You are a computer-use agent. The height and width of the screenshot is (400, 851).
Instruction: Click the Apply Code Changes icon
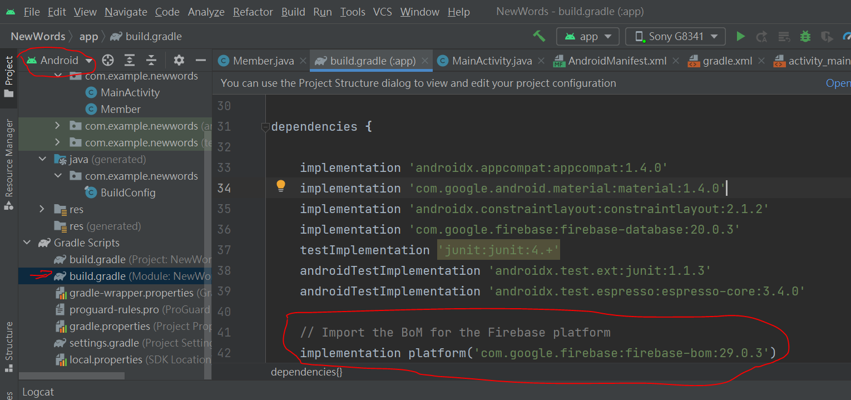click(x=784, y=37)
